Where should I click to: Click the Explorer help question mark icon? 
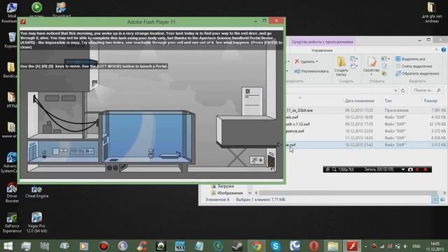pos(443,50)
